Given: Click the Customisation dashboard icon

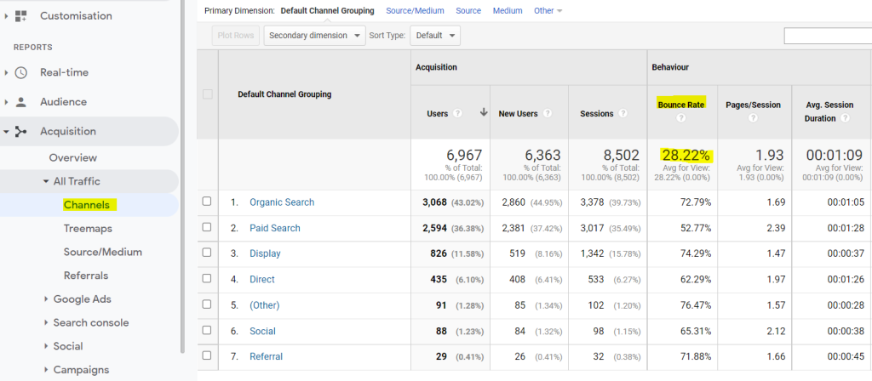Looking at the screenshot, I should (21, 16).
